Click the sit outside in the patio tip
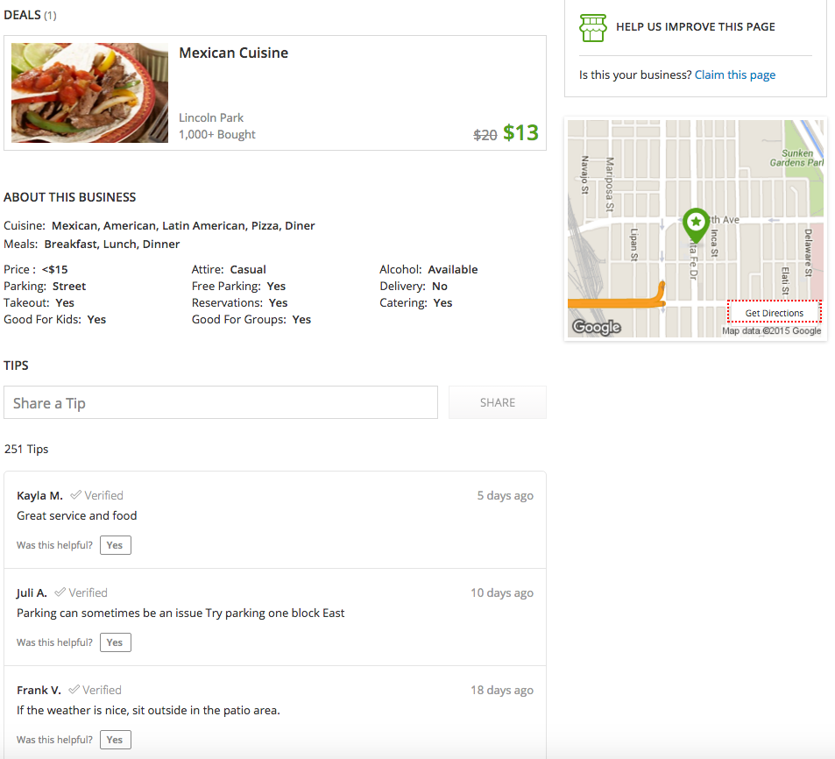Image resolution: width=835 pixels, height=759 pixels. [148, 710]
